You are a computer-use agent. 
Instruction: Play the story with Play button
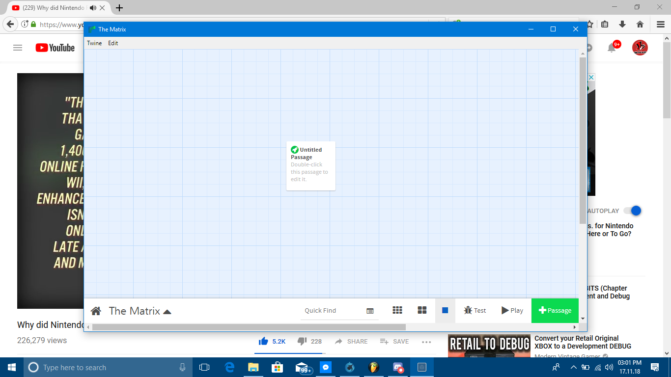coord(512,310)
